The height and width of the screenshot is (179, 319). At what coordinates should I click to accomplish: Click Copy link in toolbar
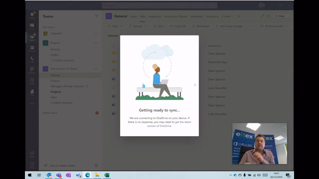pos(177,26)
